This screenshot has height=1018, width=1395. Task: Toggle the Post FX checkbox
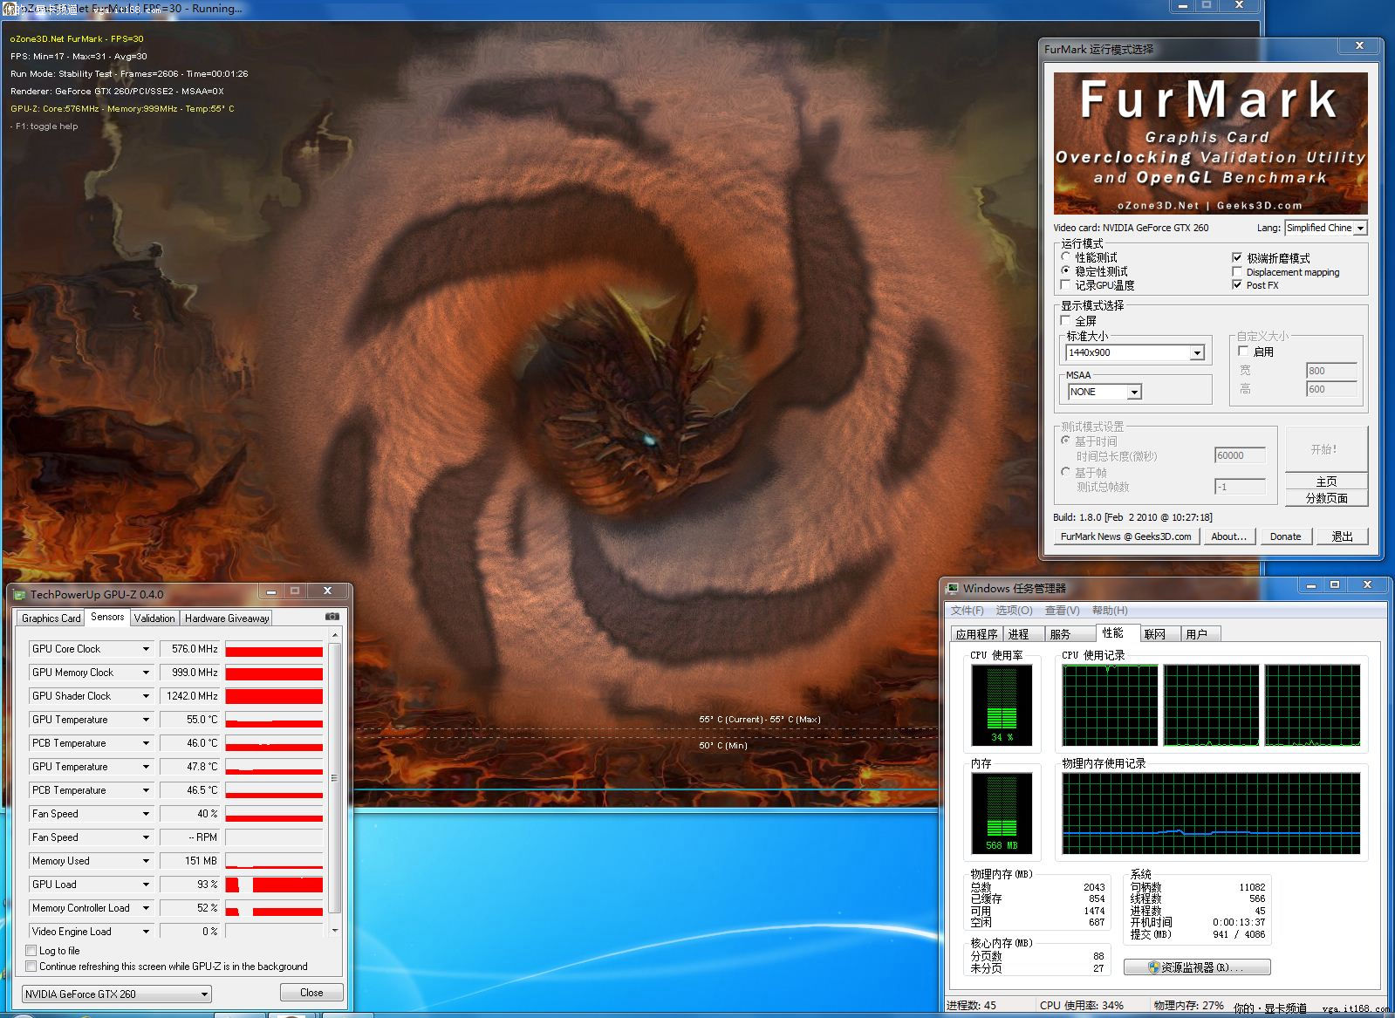pyautogui.click(x=1237, y=285)
